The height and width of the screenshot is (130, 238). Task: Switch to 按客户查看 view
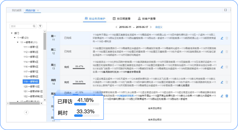pos(147,19)
